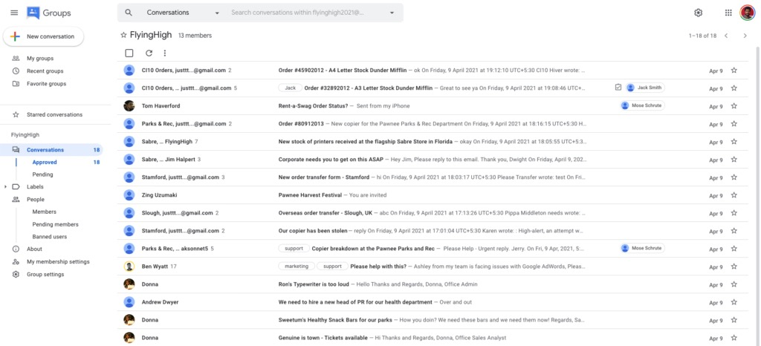Image resolution: width=761 pixels, height=346 pixels.
Task: Click the New conversation button
Action: tap(43, 36)
